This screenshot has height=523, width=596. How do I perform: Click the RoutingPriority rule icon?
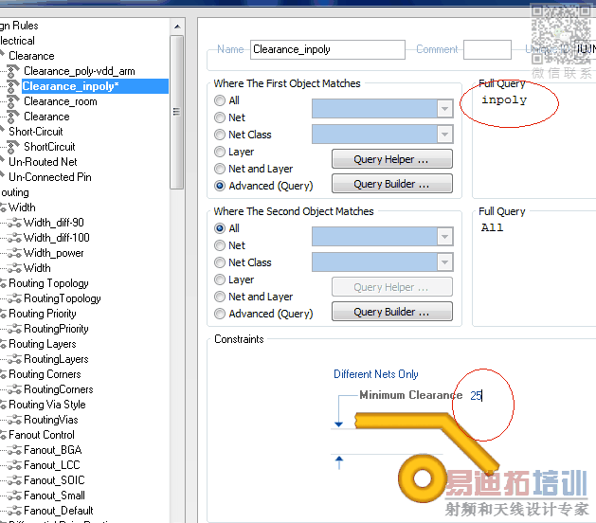click(14, 329)
